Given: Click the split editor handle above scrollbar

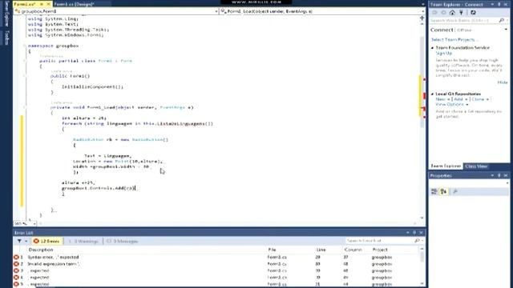Looking at the screenshot, I should click(x=422, y=18).
